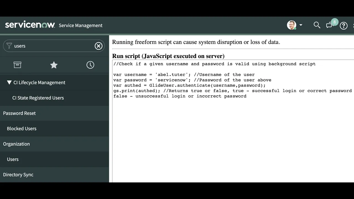The height and width of the screenshot is (199, 354).
Task: Click the navigation filter funnel icon
Action: click(9, 46)
